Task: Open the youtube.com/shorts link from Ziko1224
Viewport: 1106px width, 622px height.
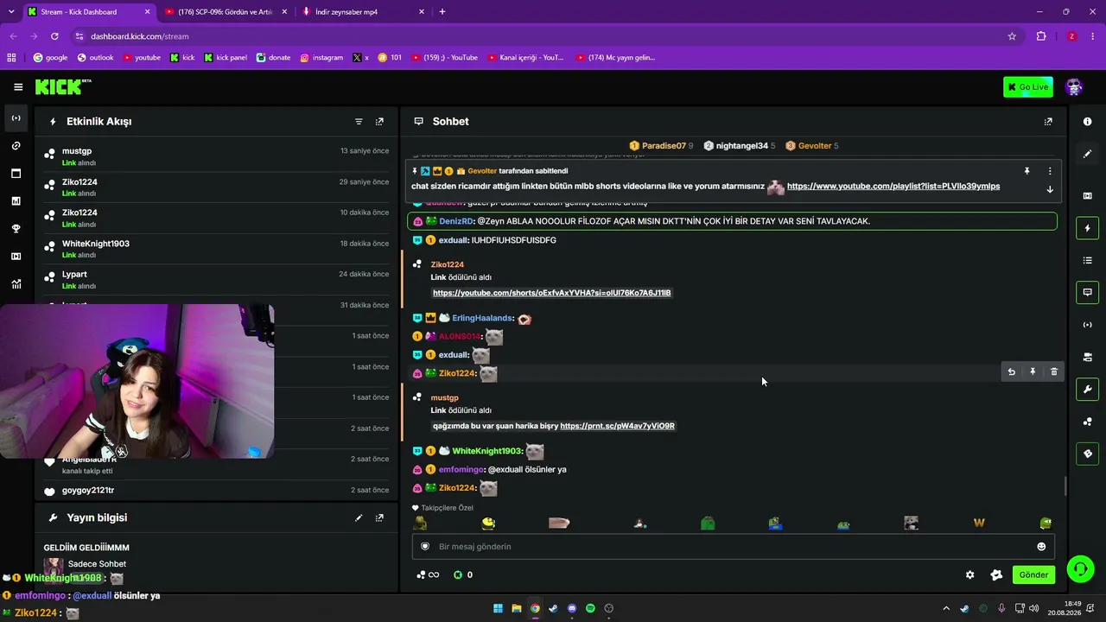Action: 551,293
